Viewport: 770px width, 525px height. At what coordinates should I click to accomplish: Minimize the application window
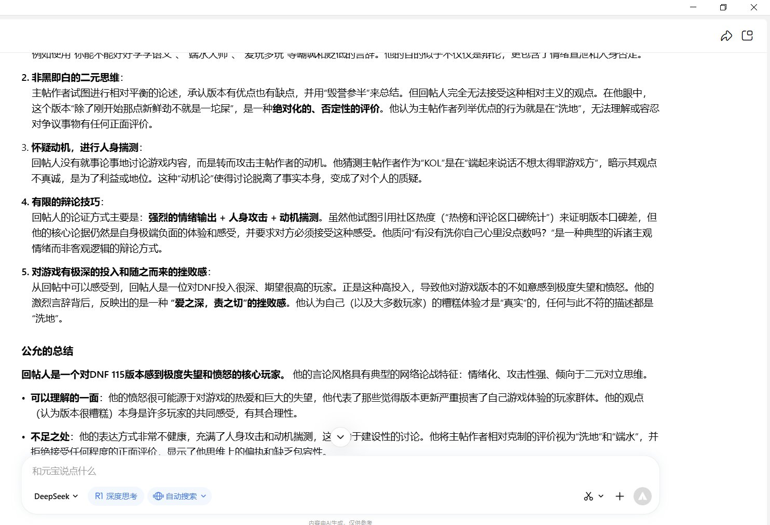[693, 7]
